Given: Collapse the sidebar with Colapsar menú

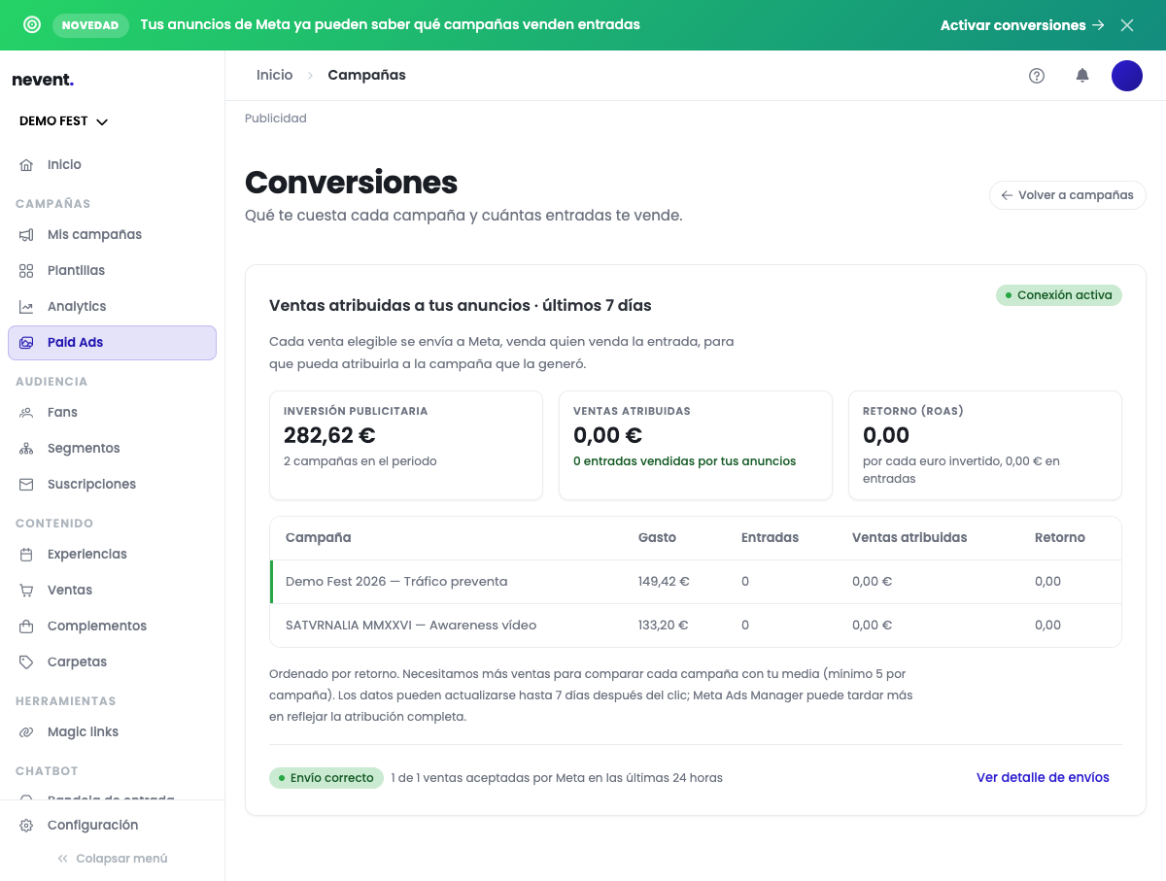Looking at the screenshot, I should click(x=112, y=859).
